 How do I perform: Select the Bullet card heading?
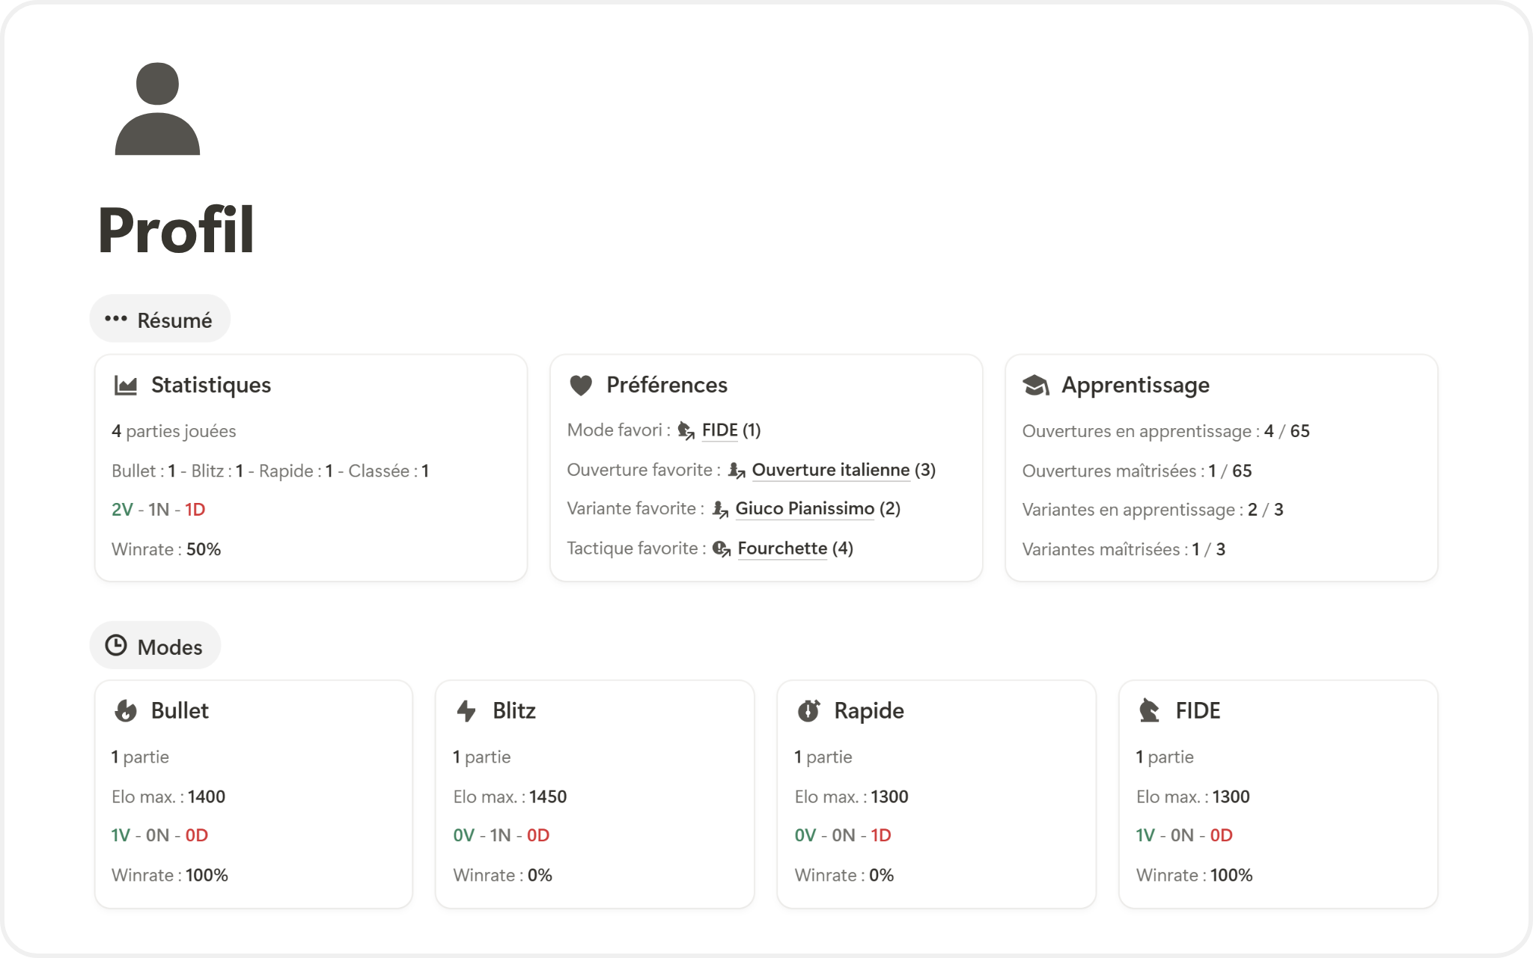(180, 710)
